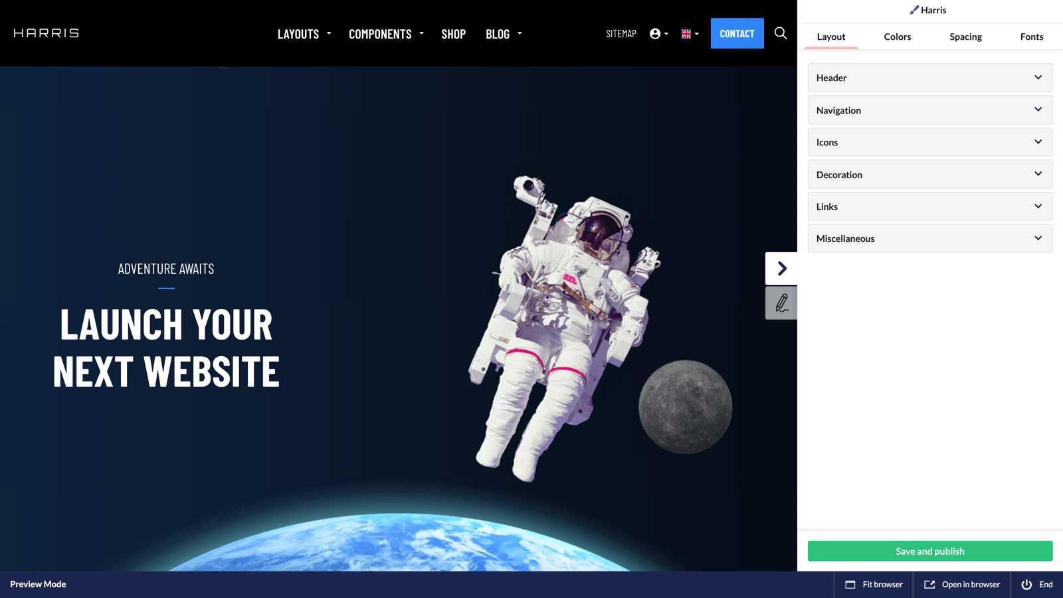Expand the Miscellaneous section

[x=929, y=239]
